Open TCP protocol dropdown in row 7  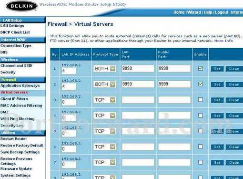point(104,162)
